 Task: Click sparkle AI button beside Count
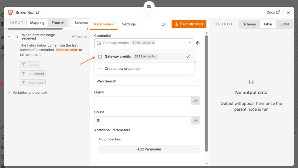(x=195, y=120)
